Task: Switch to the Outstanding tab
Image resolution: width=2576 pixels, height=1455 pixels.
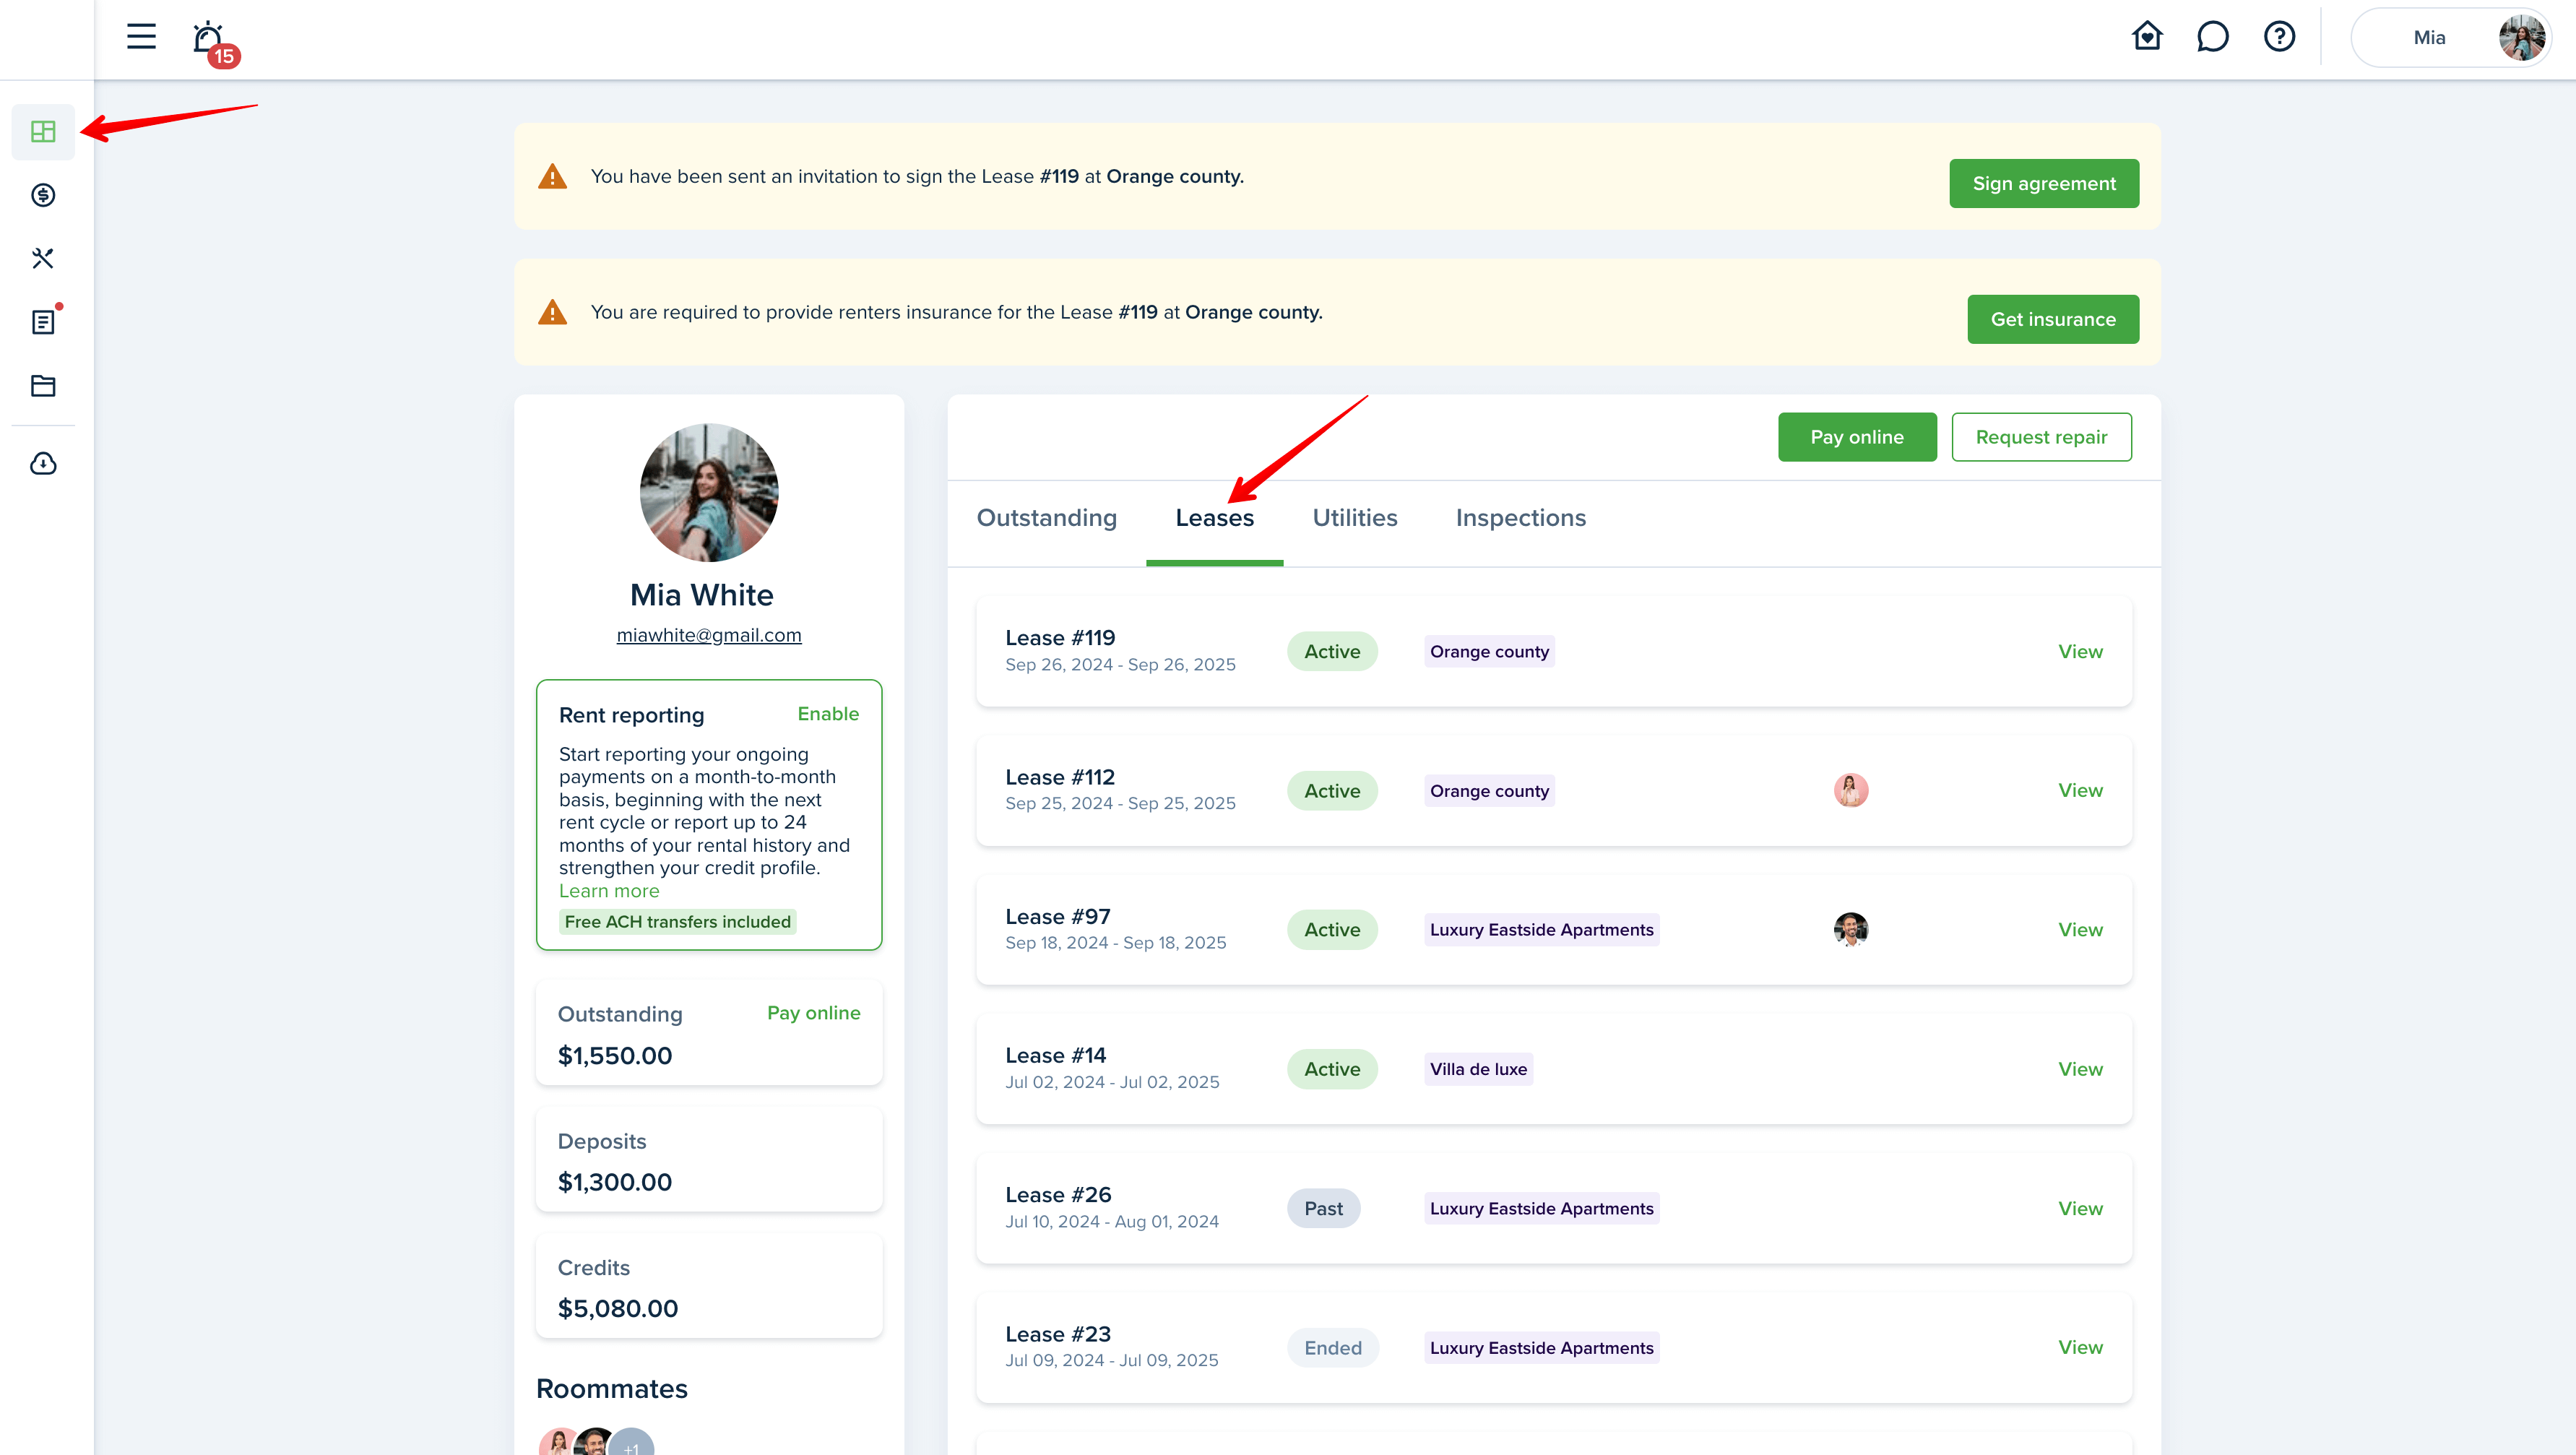Action: coord(1046,518)
